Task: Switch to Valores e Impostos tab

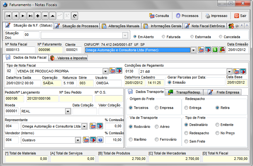Action: (x=68, y=58)
